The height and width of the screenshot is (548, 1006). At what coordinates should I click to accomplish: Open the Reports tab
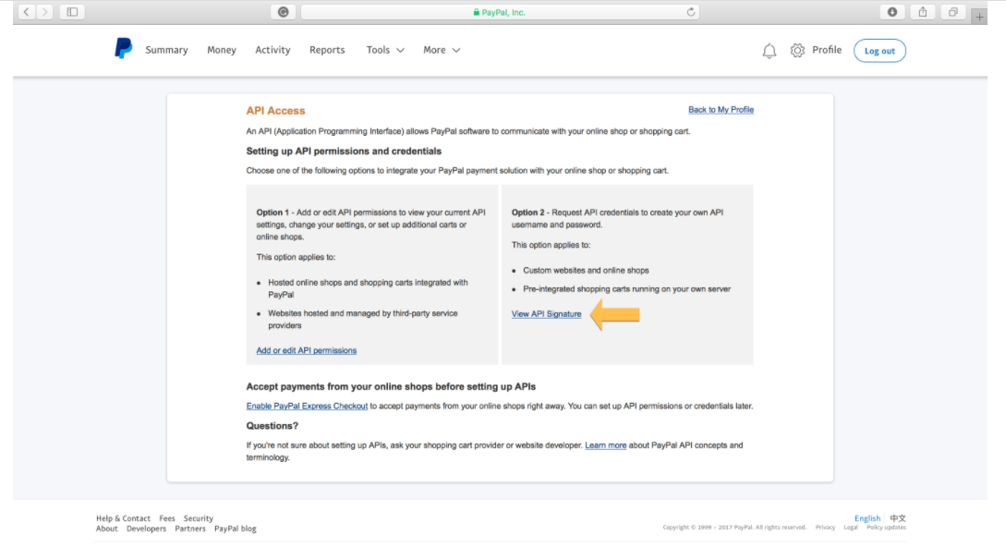[x=327, y=50]
